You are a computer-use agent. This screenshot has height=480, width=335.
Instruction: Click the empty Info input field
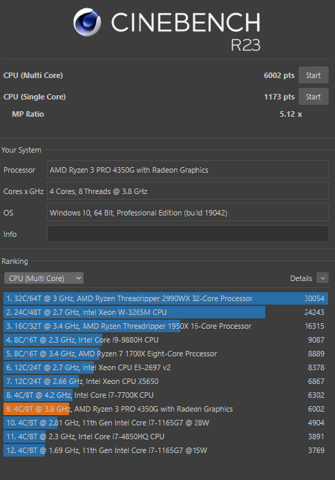click(188, 234)
